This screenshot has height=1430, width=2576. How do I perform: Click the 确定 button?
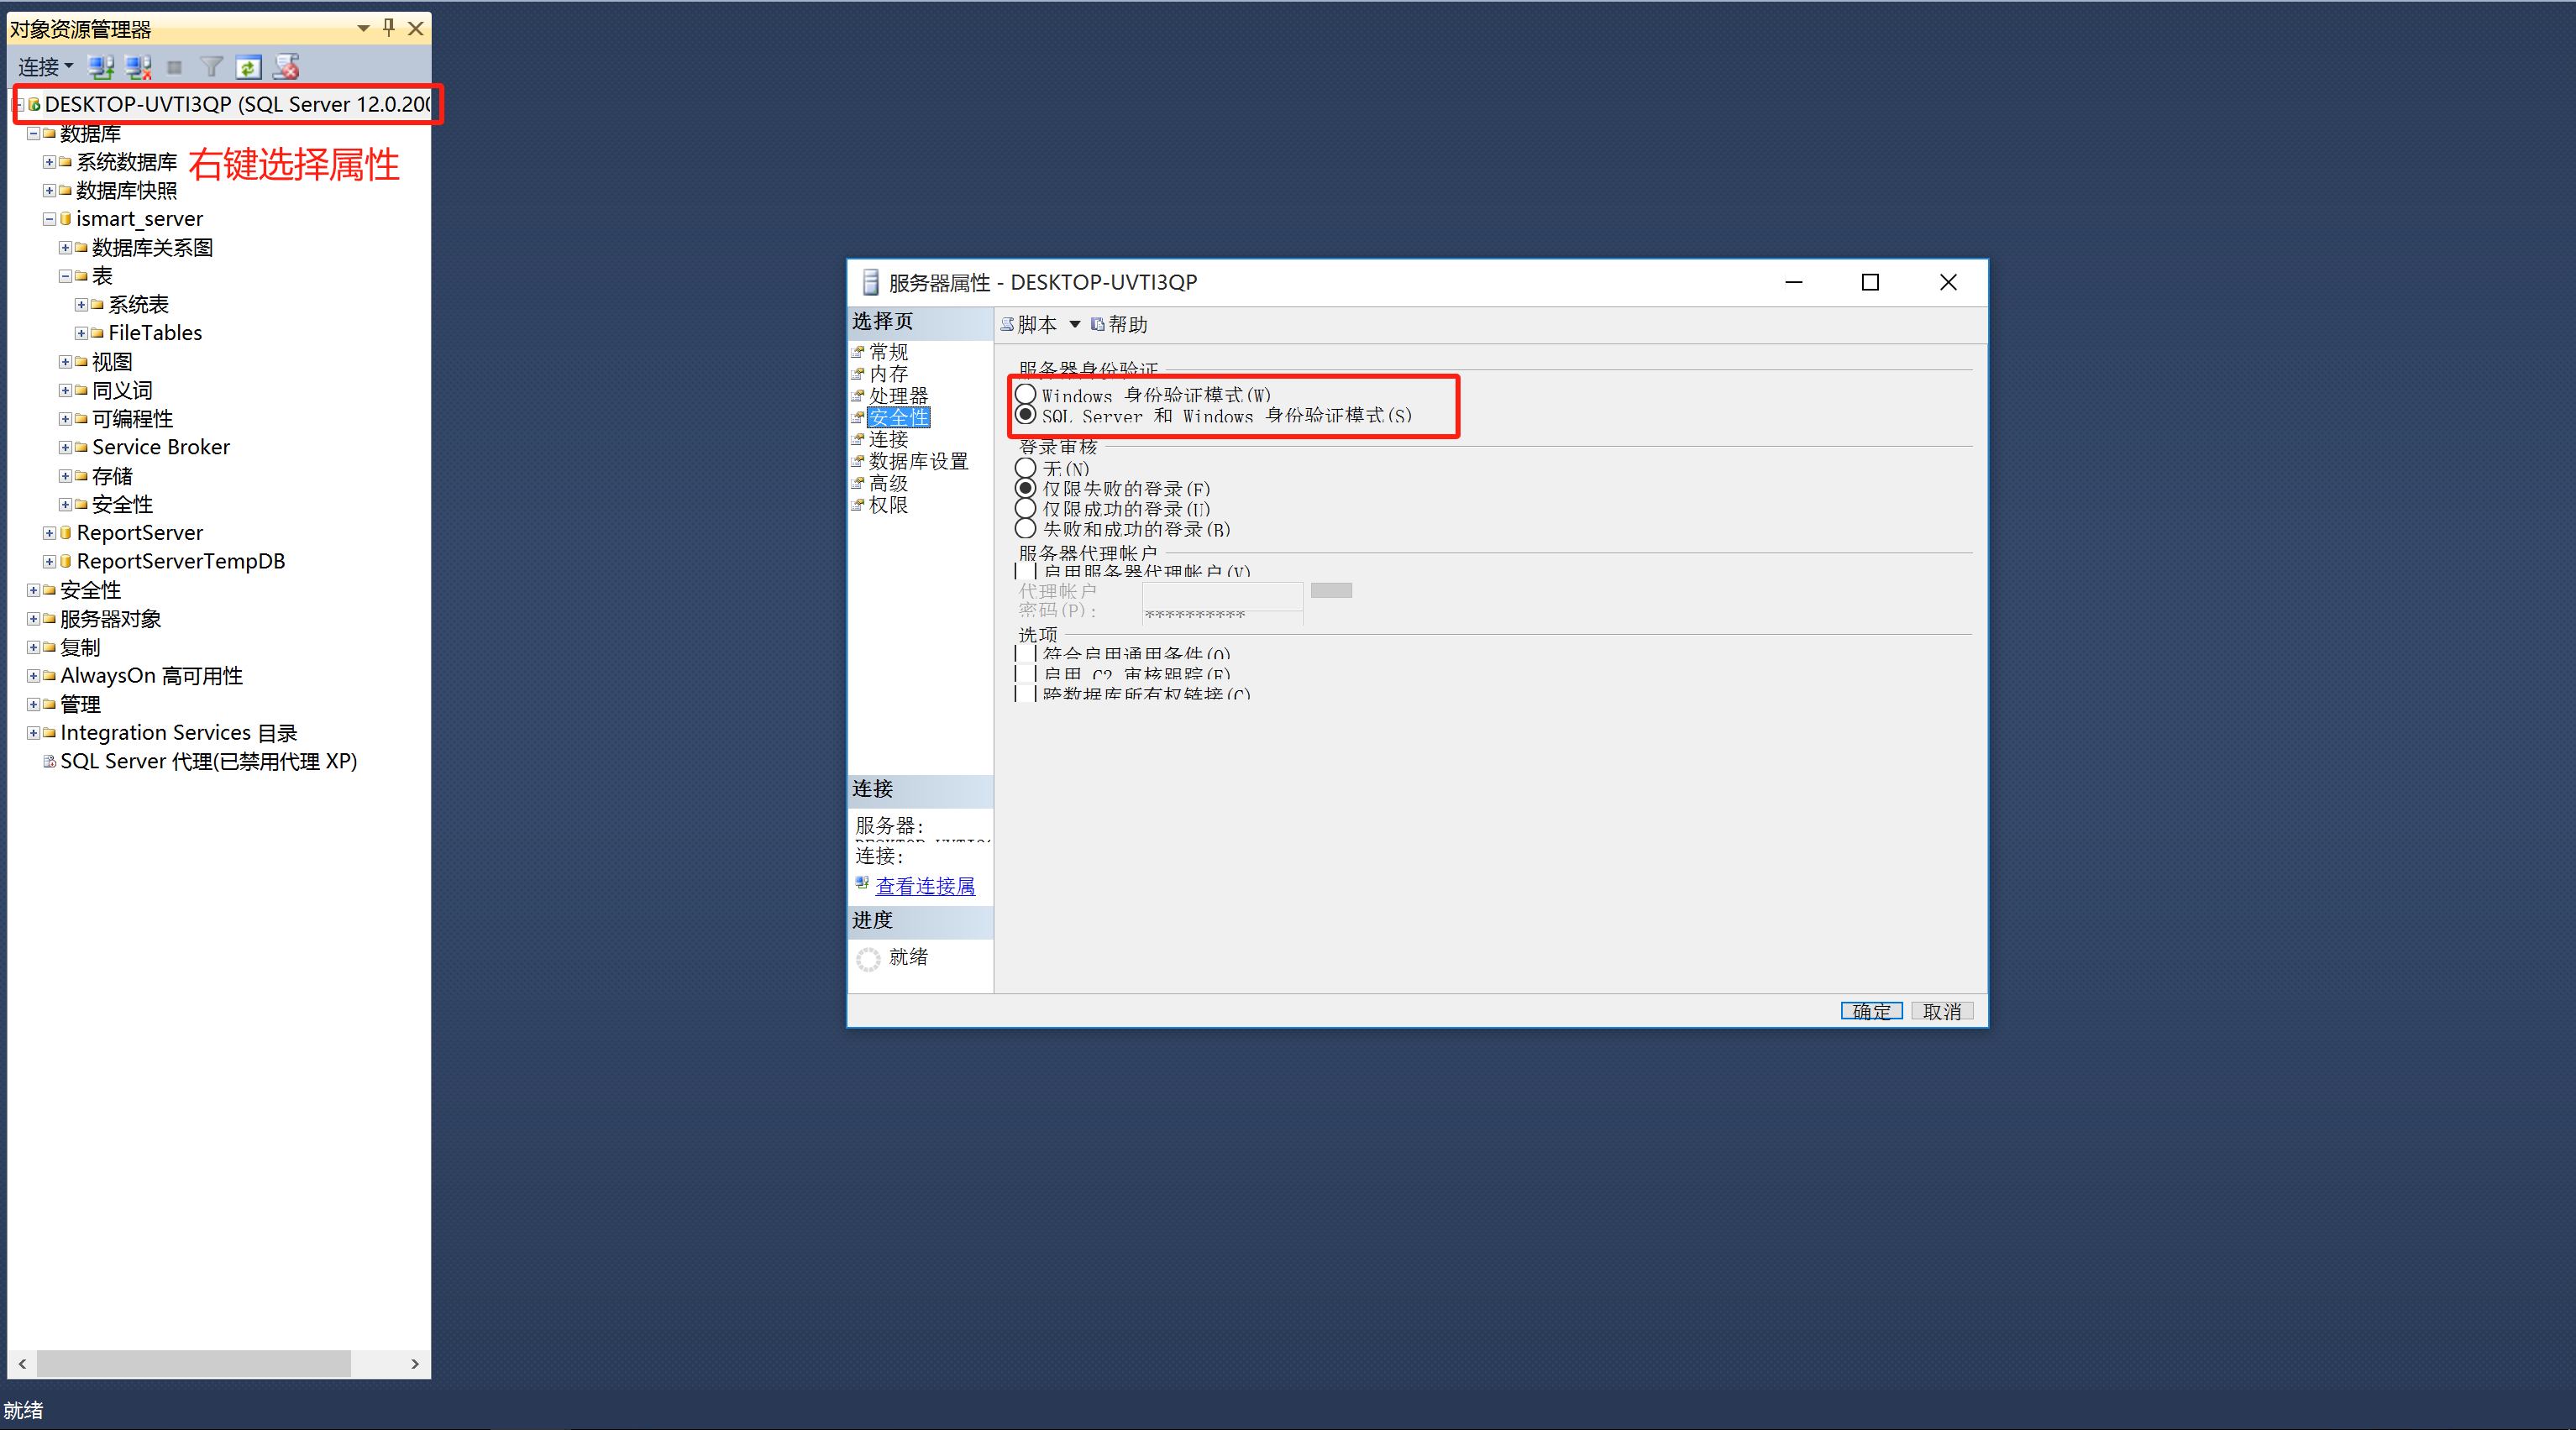[x=1871, y=1011]
